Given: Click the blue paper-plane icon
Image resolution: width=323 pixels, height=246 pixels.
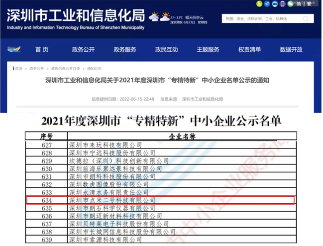Looking at the screenshot, I should [x=268, y=4].
